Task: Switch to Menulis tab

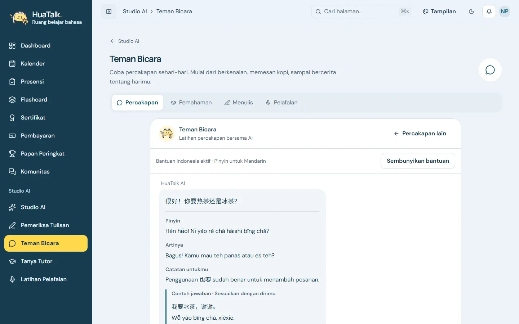Action: point(239,103)
